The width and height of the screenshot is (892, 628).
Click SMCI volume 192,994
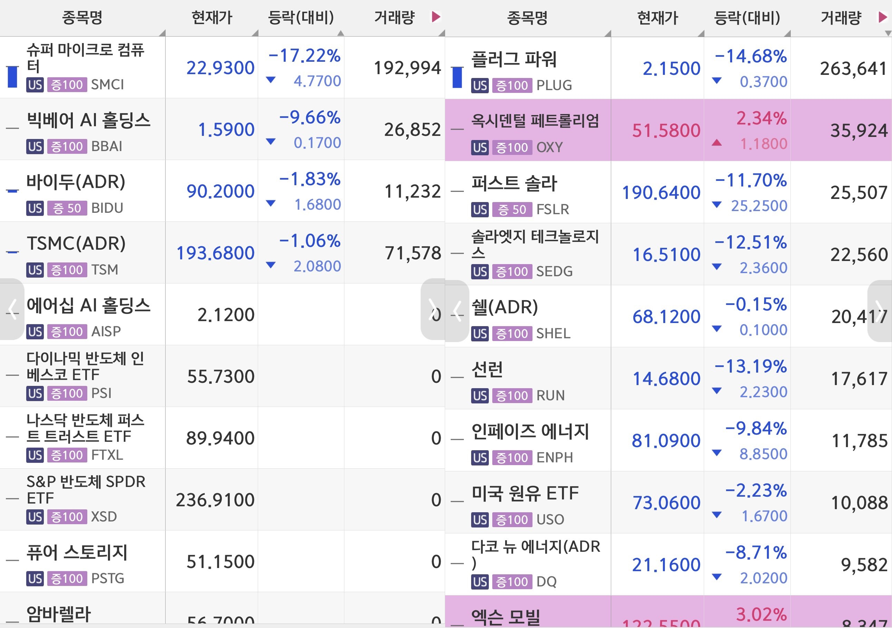tap(407, 68)
